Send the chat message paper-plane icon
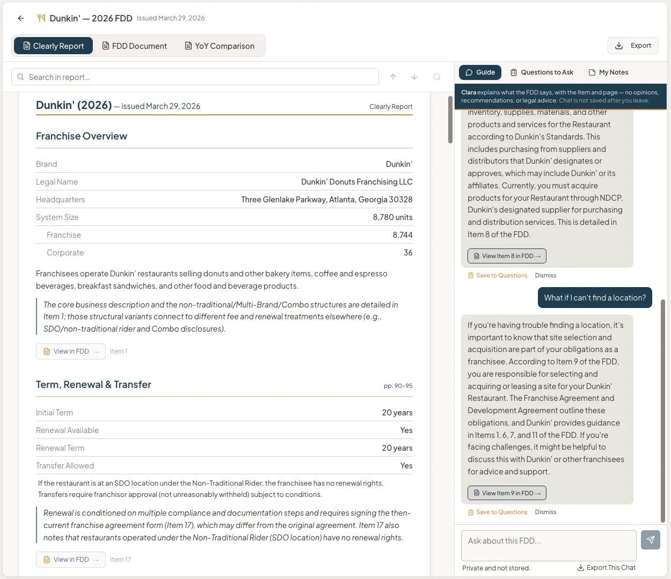This screenshot has width=671, height=579. pyautogui.click(x=651, y=540)
